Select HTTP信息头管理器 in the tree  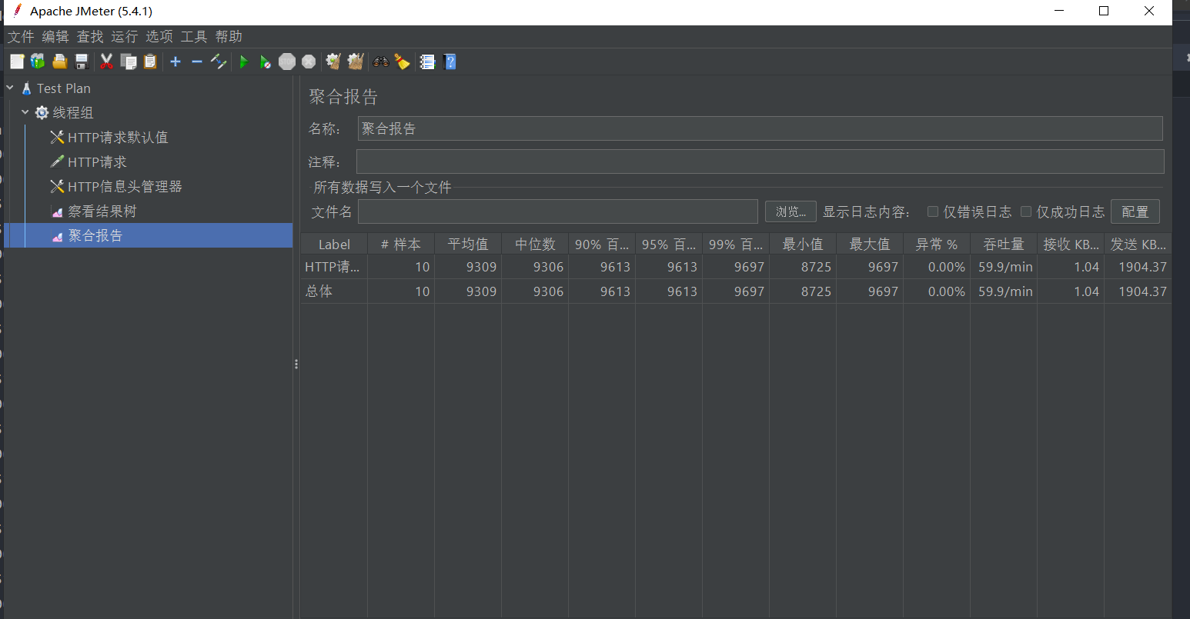point(125,186)
